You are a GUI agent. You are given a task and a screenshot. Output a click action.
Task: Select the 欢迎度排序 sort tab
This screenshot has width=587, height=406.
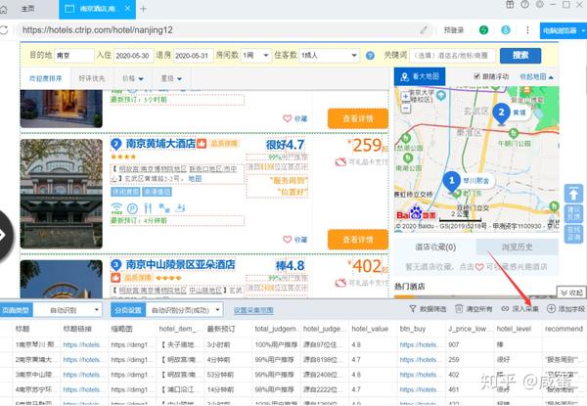point(45,78)
